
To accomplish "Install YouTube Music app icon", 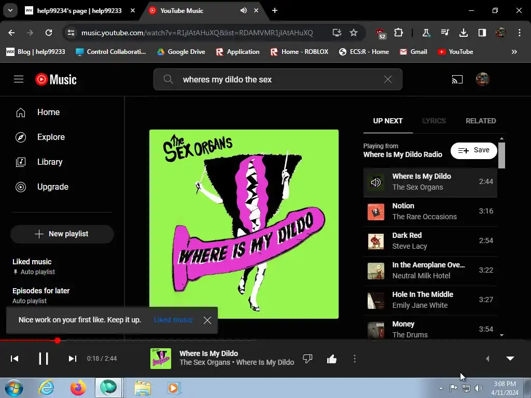I will tap(337, 33).
